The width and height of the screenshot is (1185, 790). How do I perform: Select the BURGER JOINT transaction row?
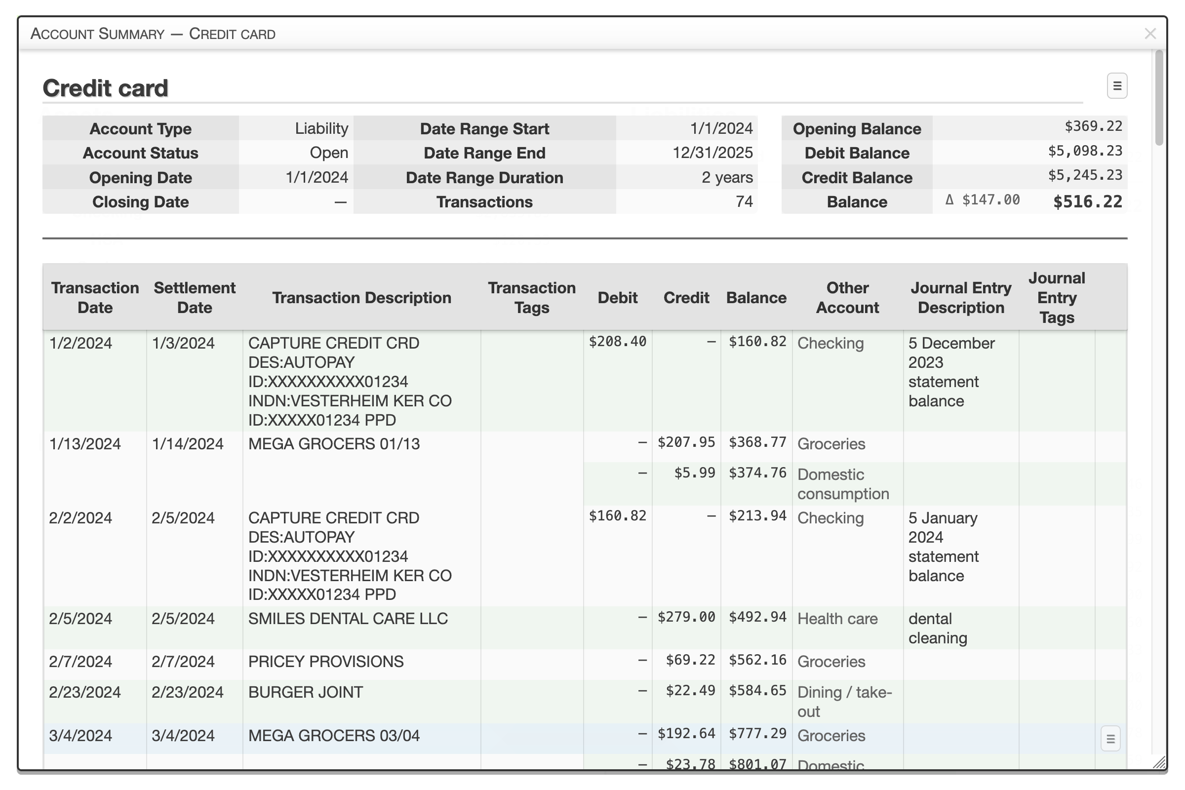305,692
